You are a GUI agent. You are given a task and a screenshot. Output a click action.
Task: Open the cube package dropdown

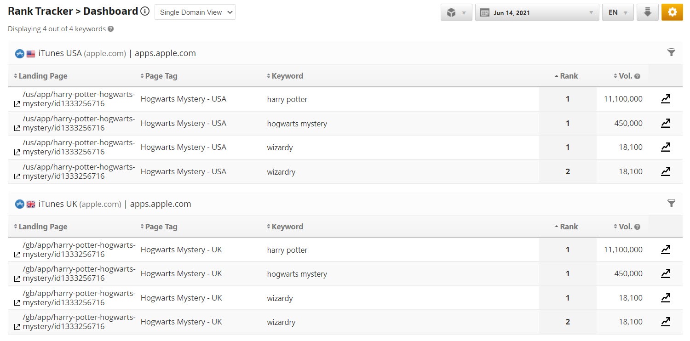coord(456,12)
